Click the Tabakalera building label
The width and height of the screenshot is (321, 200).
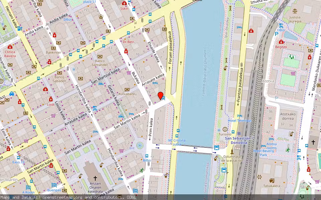point(272,186)
